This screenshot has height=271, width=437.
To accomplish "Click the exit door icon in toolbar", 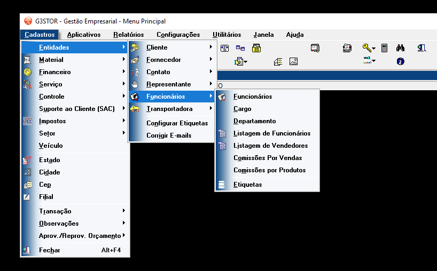I will 422,48.
